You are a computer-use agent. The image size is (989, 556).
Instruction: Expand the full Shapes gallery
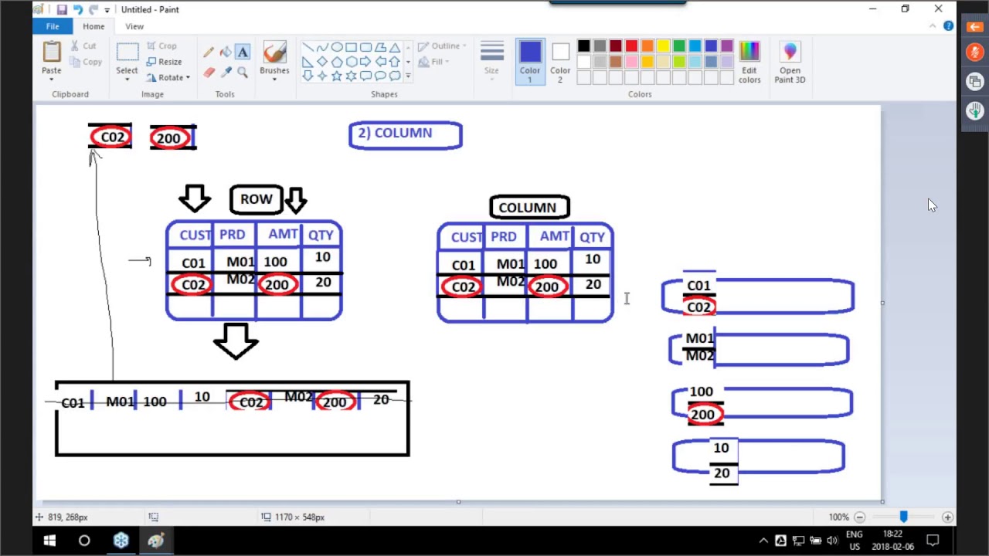point(408,76)
